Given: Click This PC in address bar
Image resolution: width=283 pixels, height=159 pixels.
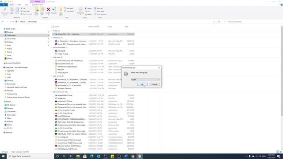Looking at the screenshot, I should coord(23,22).
